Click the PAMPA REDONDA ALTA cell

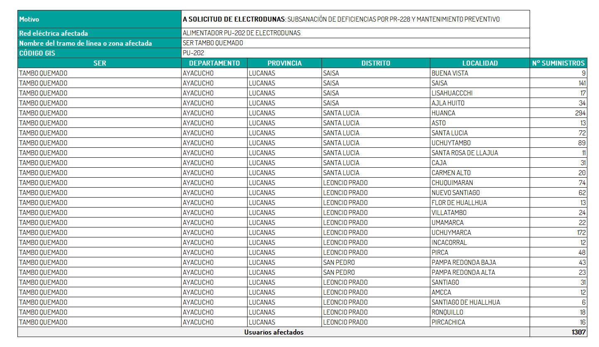coord(480,272)
